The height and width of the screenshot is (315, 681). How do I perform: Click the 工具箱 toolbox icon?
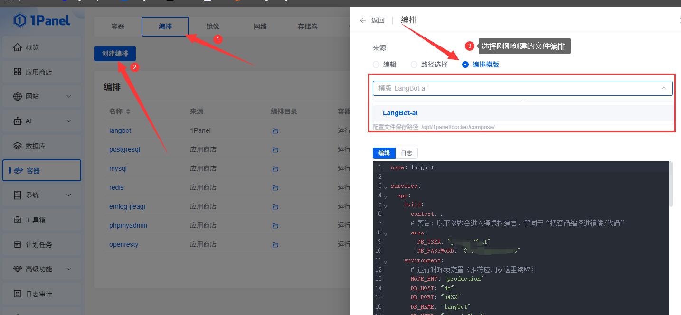(x=18, y=220)
